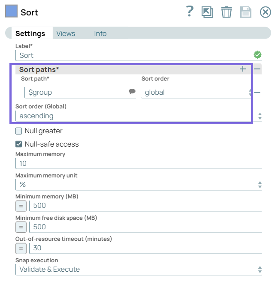This screenshot has height=285, width=278.
Task: Switch to the Info tab
Action: tap(100, 33)
